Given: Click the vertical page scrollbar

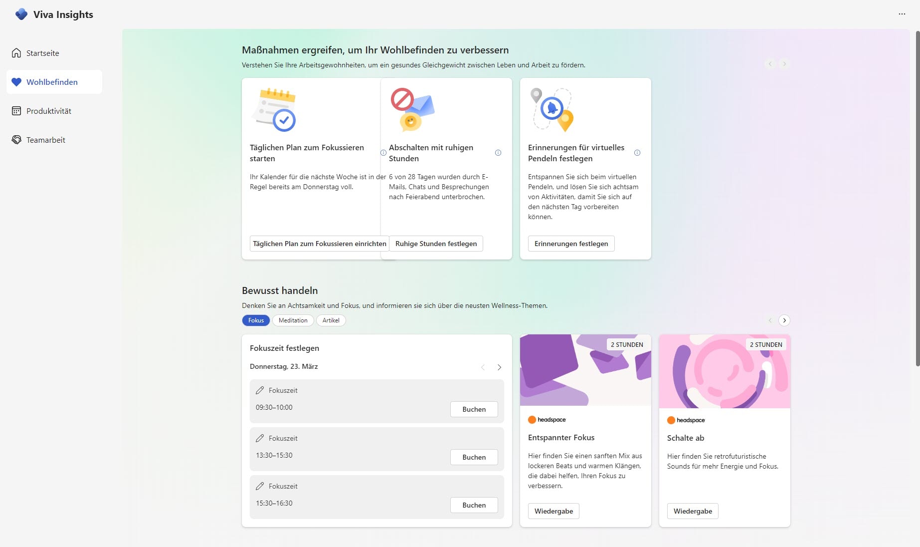Looking at the screenshot, I should pyautogui.click(x=917, y=200).
